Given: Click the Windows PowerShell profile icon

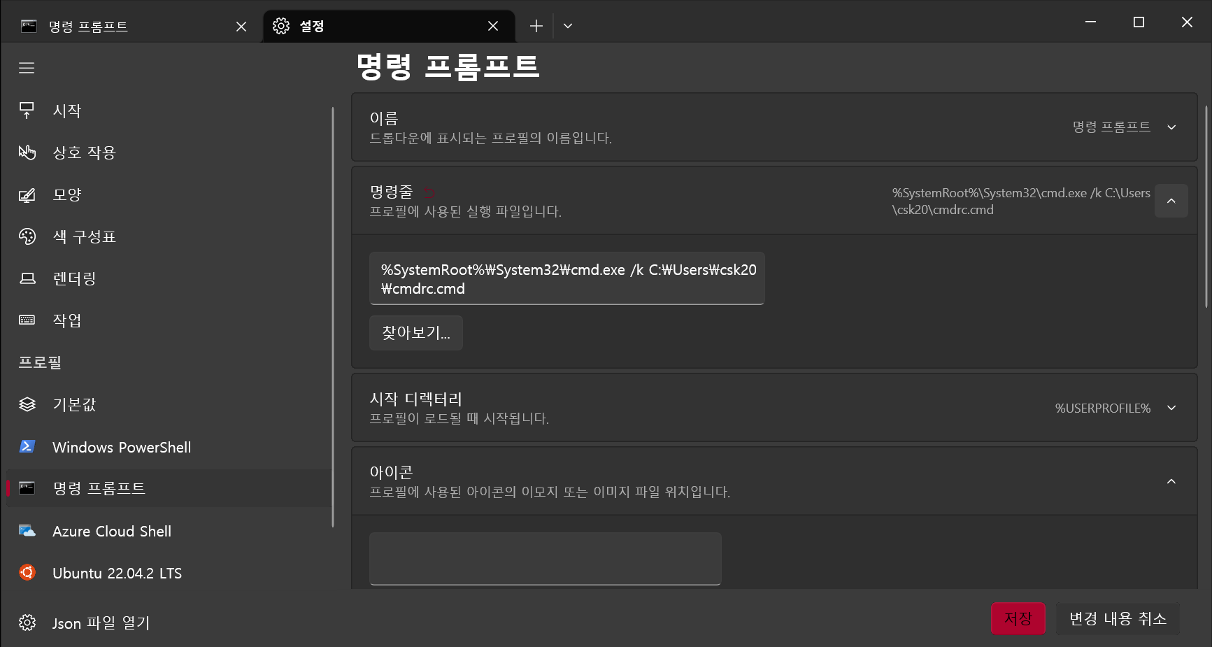Looking at the screenshot, I should click(x=27, y=446).
